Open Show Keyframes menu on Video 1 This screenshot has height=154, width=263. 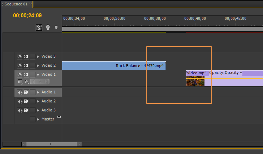[x=26, y=82]
